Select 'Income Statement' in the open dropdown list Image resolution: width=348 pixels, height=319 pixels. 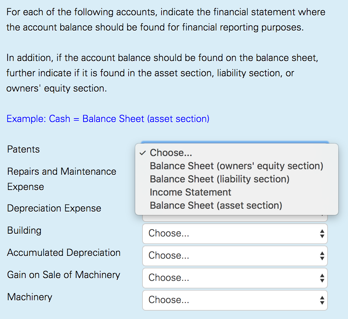pyautogui.click(x=190, y=192)
